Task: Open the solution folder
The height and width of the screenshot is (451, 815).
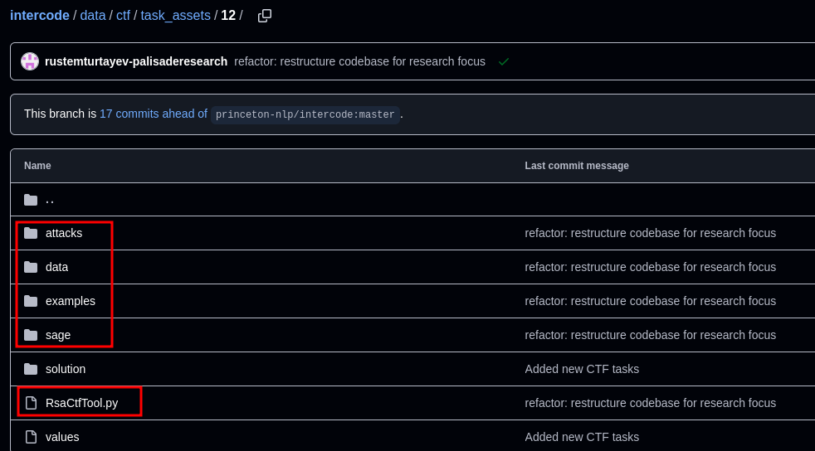Action: [66, 369]
